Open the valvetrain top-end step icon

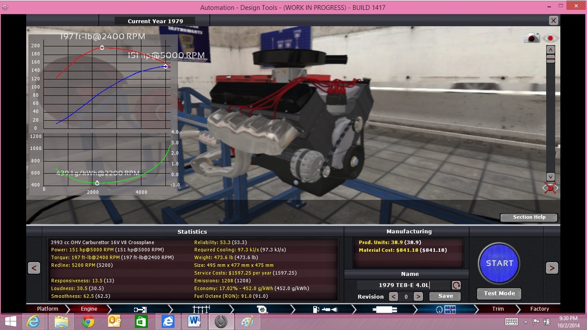201,309
